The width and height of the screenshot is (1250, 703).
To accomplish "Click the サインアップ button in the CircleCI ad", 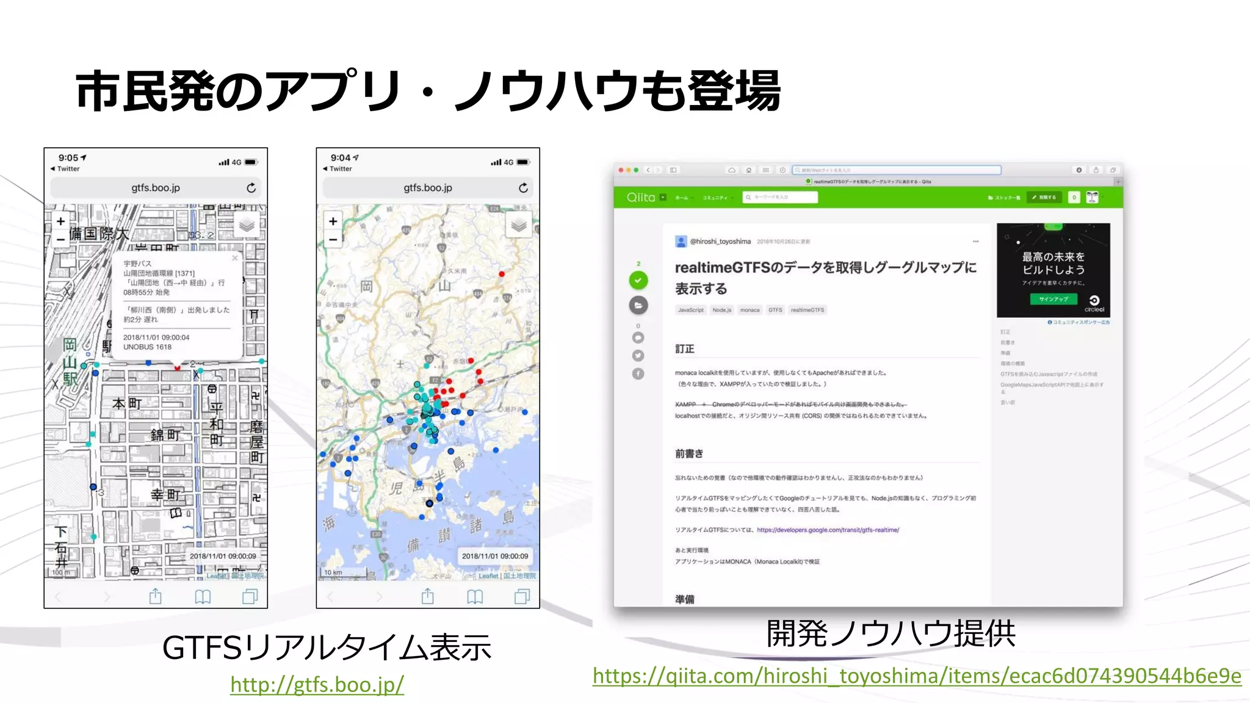I will point(1053,299).
